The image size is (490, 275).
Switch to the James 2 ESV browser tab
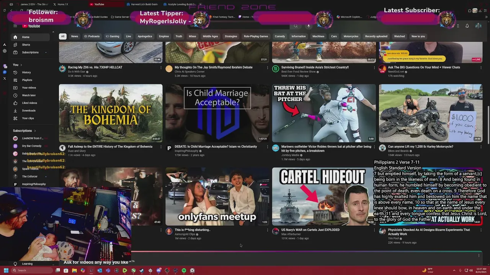coord(33,4)
